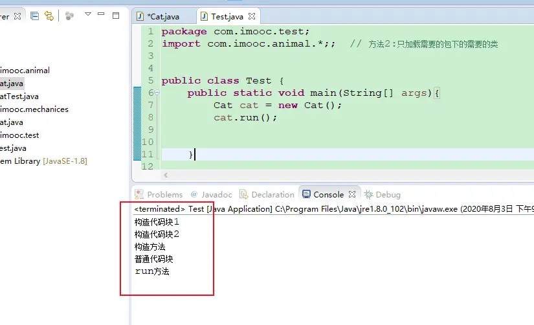Image resolution: width=534 pixels, height=325 pixels.
Task: Click line number 5 in editor gutter
Action: [x=151, y=81]
